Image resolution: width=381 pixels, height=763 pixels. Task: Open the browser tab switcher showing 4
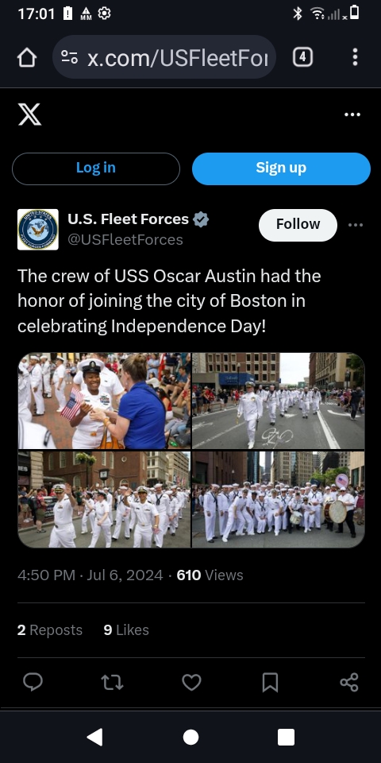(x=302, y=57)
